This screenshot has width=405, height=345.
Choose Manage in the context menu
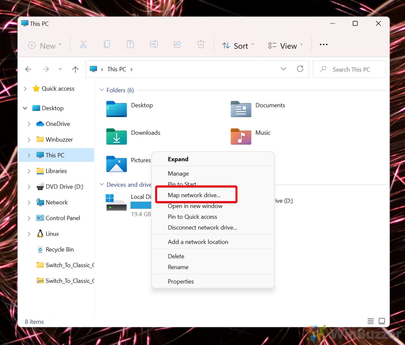click(213, 174)
